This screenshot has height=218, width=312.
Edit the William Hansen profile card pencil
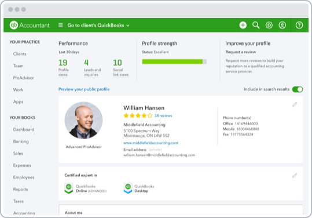point(295,104)
